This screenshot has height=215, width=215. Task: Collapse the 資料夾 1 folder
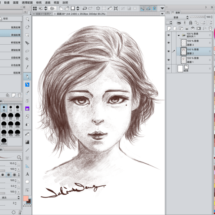point(179,35)
